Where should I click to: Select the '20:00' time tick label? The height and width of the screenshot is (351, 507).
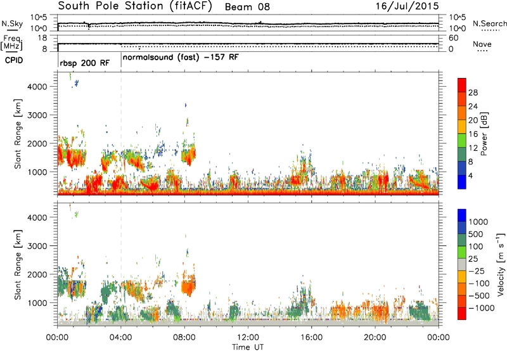[x=375, y=338]
